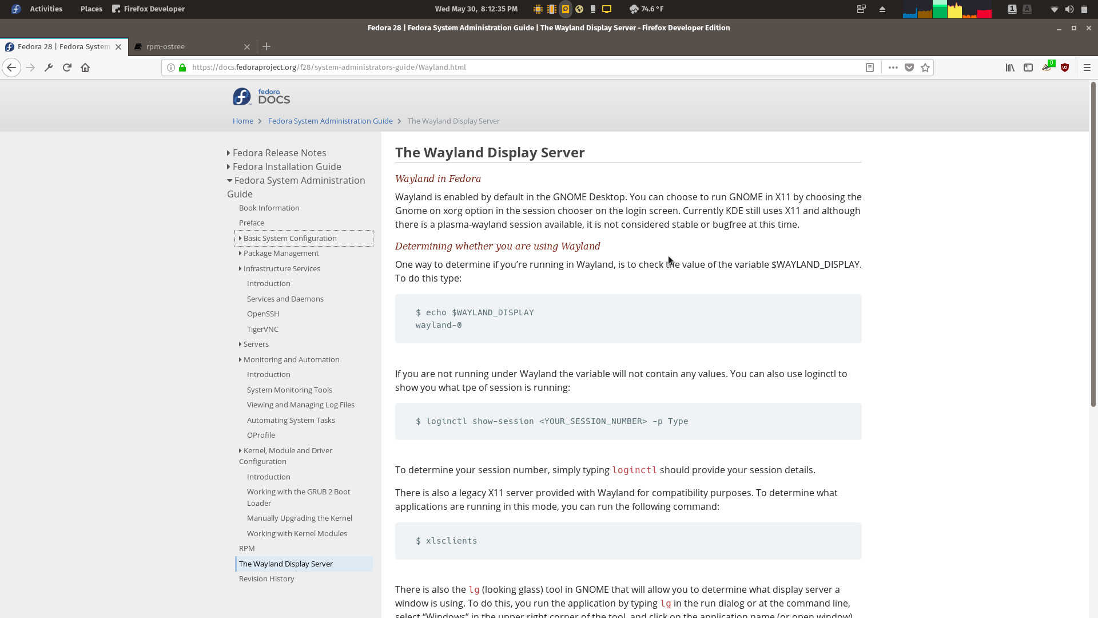Open the Library bookshelf icon
This screenshot has width=1098, height=618.
tap(1010, 68)
